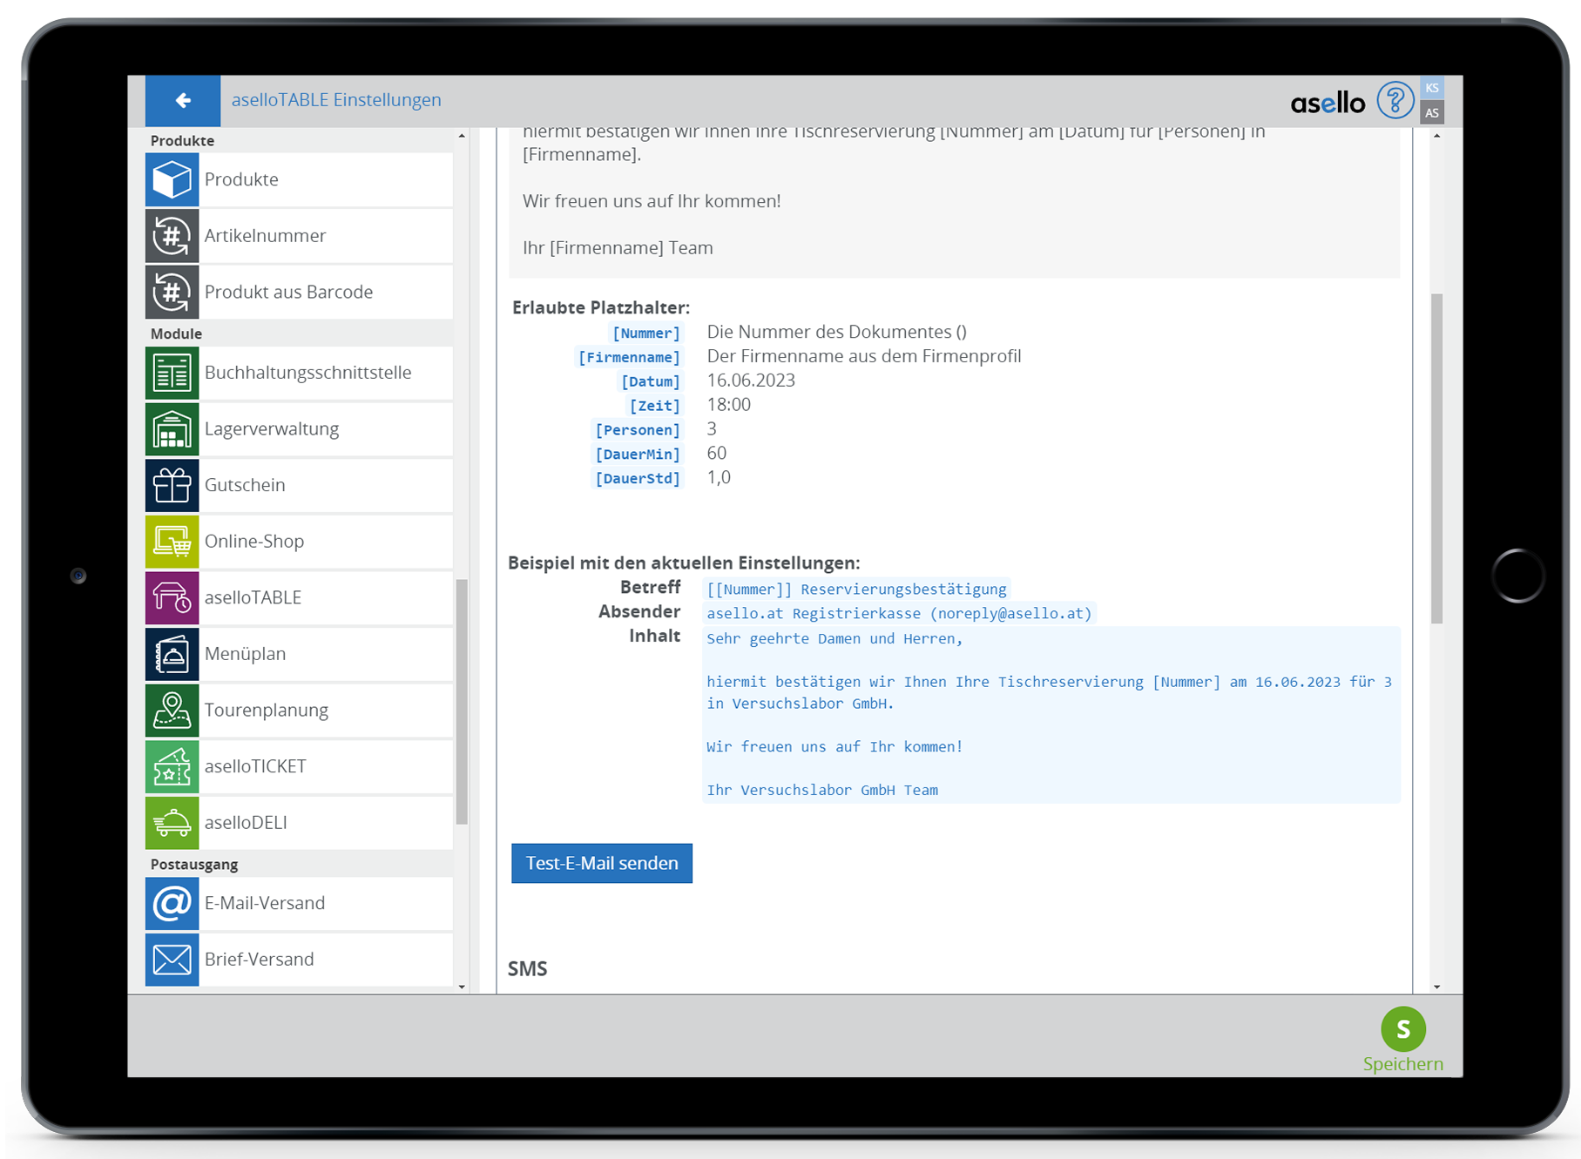Image resolution: width=1581 pixels, height=1159 pixels.
Task: Click the back arrow button
Action: click(183, 101)
